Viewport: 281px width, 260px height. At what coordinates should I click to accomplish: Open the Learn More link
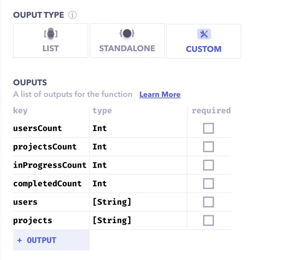160,94
